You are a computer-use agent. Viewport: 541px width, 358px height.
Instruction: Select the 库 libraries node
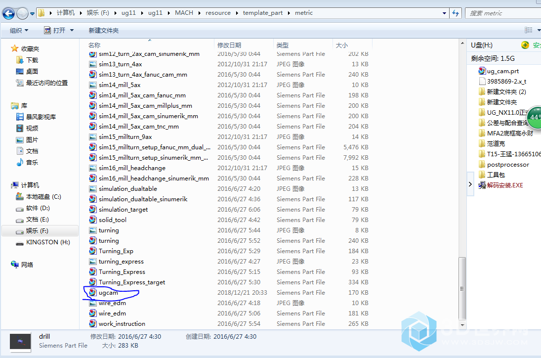tap(24, 106)
